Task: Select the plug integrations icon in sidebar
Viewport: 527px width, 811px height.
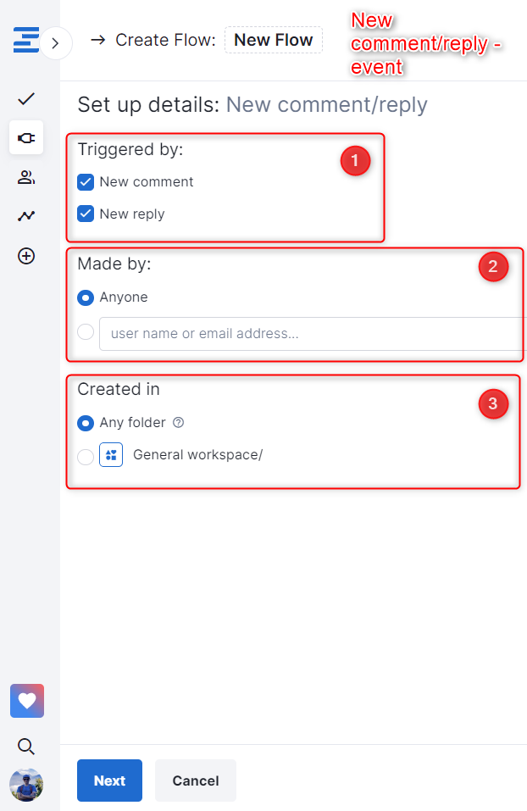Action: pos(26,138)
